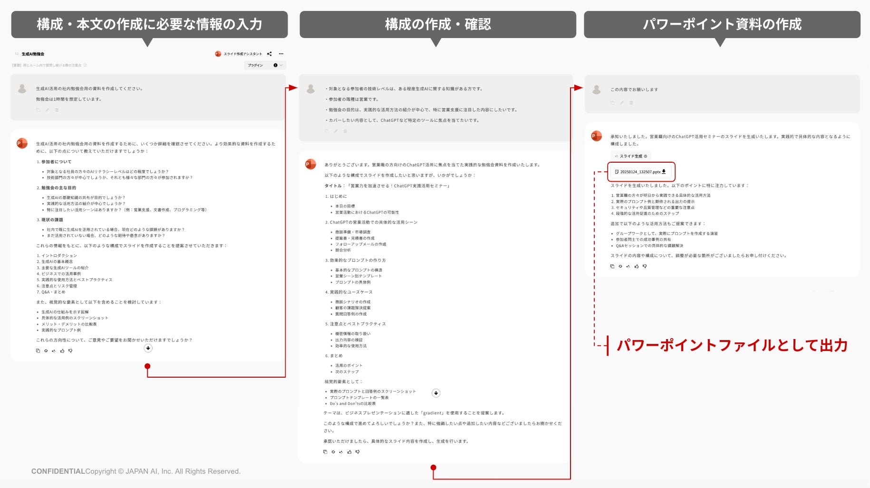Copy the middle panel assistant reply
This screenshot has height=488, width=870.
(325, 452)
